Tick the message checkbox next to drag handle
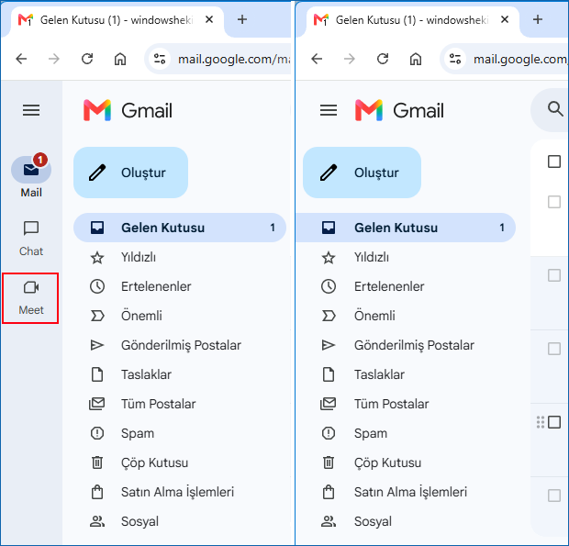Screen dimensions: 569x546 pos(554,422)
